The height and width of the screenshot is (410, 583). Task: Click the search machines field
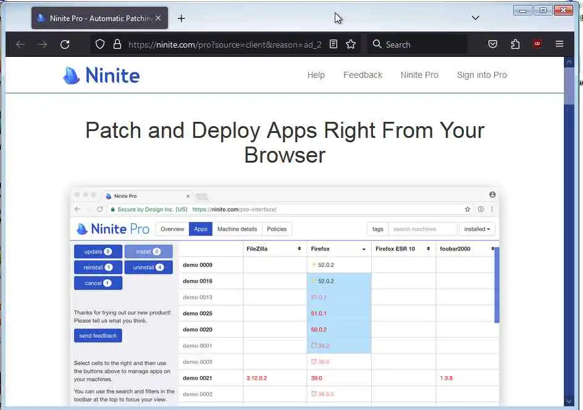click(x=422, y=229)
